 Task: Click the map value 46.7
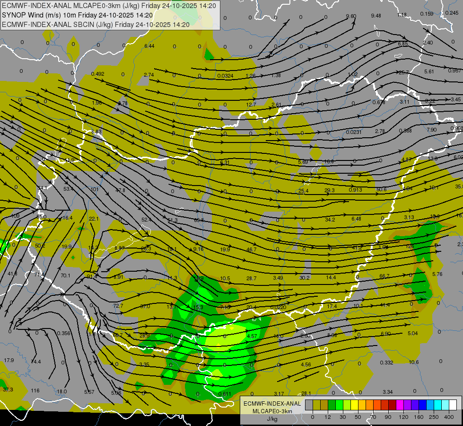click(251, 249)
